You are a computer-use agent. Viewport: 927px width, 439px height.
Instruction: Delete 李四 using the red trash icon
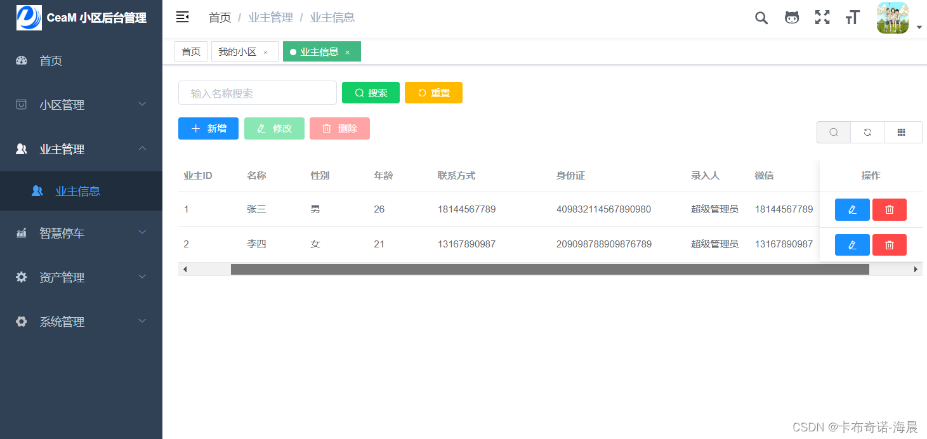pos(889,245)
